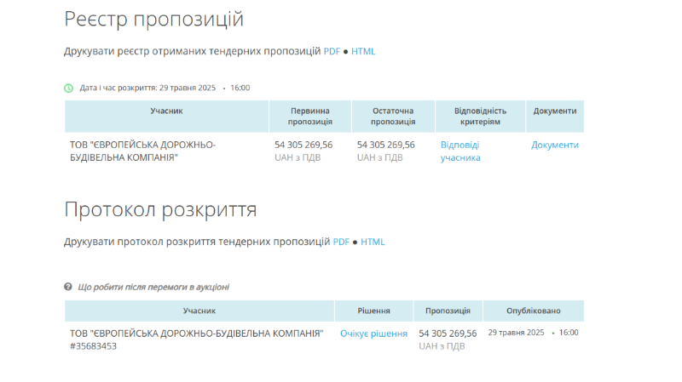Open 'Що робити після перемоги в аукціоні' hint

click(153, 287)
